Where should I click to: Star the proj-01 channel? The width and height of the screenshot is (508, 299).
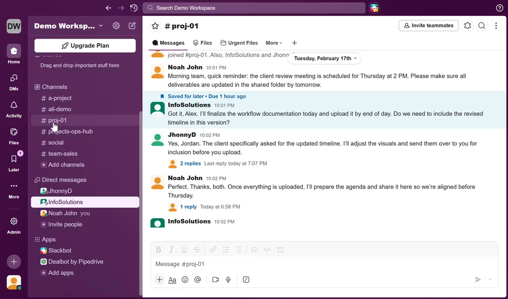coord(155,26)
